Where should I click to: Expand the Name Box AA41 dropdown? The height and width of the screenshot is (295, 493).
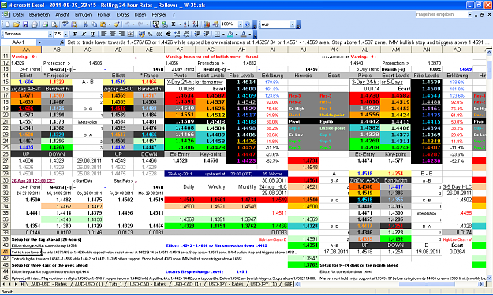(x=39, y=42)
